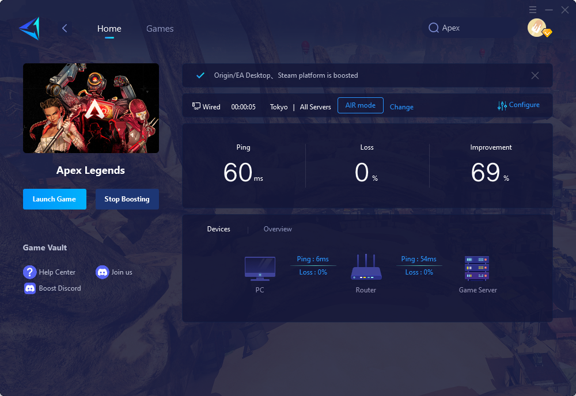The height and width of the screenshot is (396, 576).
Task: Switch to the Overview tab
Action: click(278, 229)
